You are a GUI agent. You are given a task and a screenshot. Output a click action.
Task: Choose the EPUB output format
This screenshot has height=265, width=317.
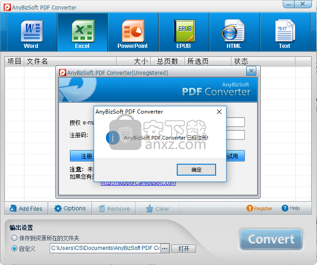click(184, 31)
